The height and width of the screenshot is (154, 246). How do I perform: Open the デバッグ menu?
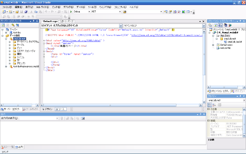coord(68,7)
